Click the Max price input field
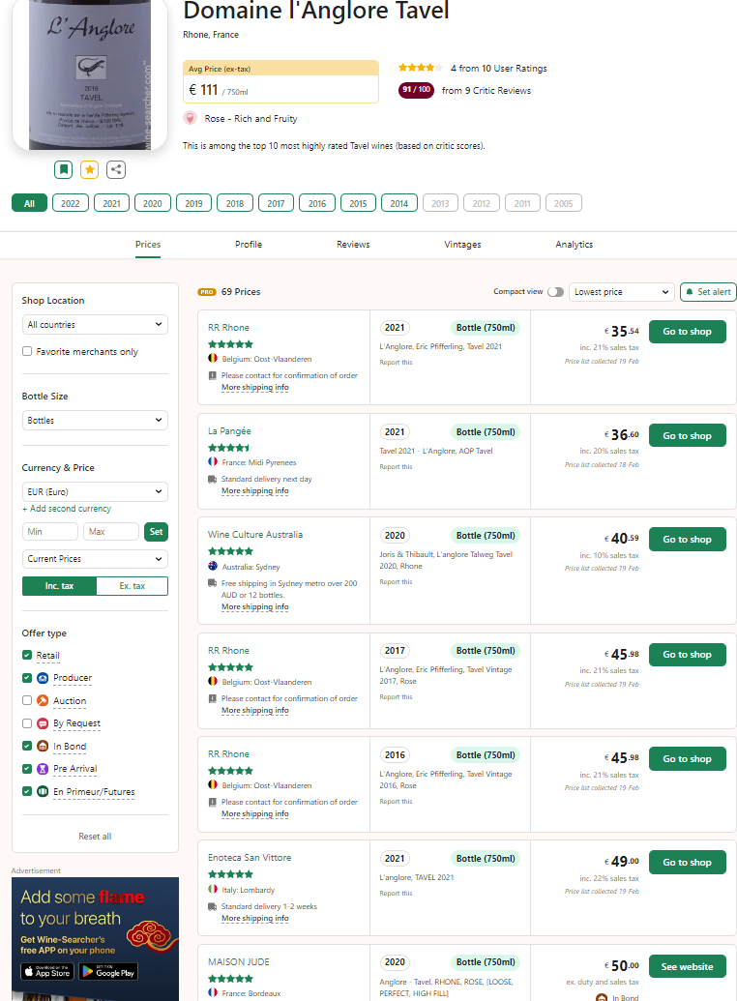Image resolution: width=737 pixels, height=1001 pixels. 111,532
